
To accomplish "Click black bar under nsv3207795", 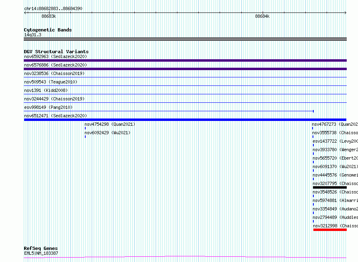I will 330,187.
